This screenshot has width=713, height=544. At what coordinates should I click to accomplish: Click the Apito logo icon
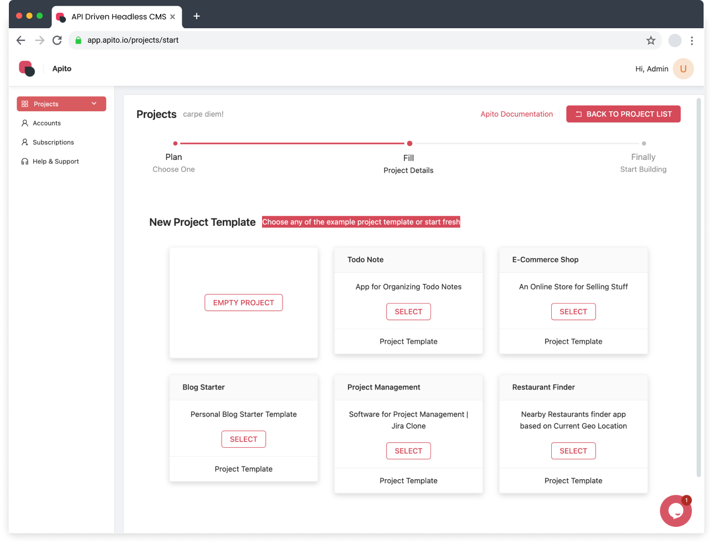tap(27, 69)
